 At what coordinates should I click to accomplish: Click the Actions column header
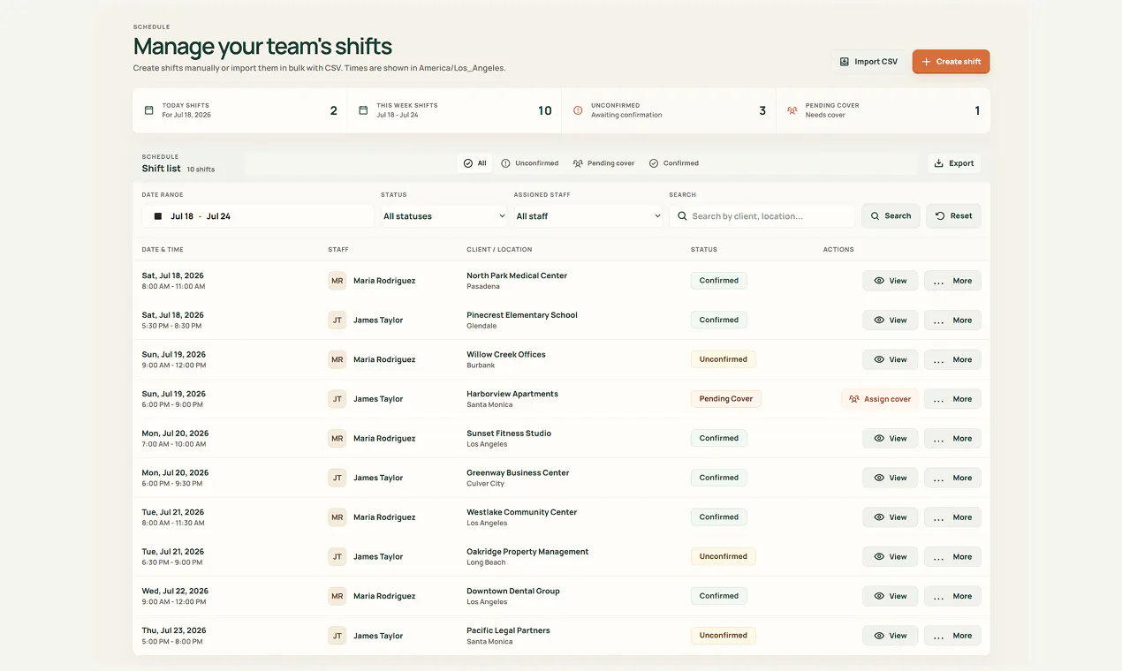[x=838, y=250]
